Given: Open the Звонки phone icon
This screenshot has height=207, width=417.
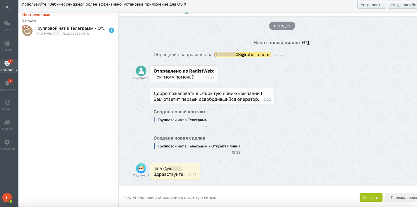Looking at the screenshot, I should coord(7,103).
